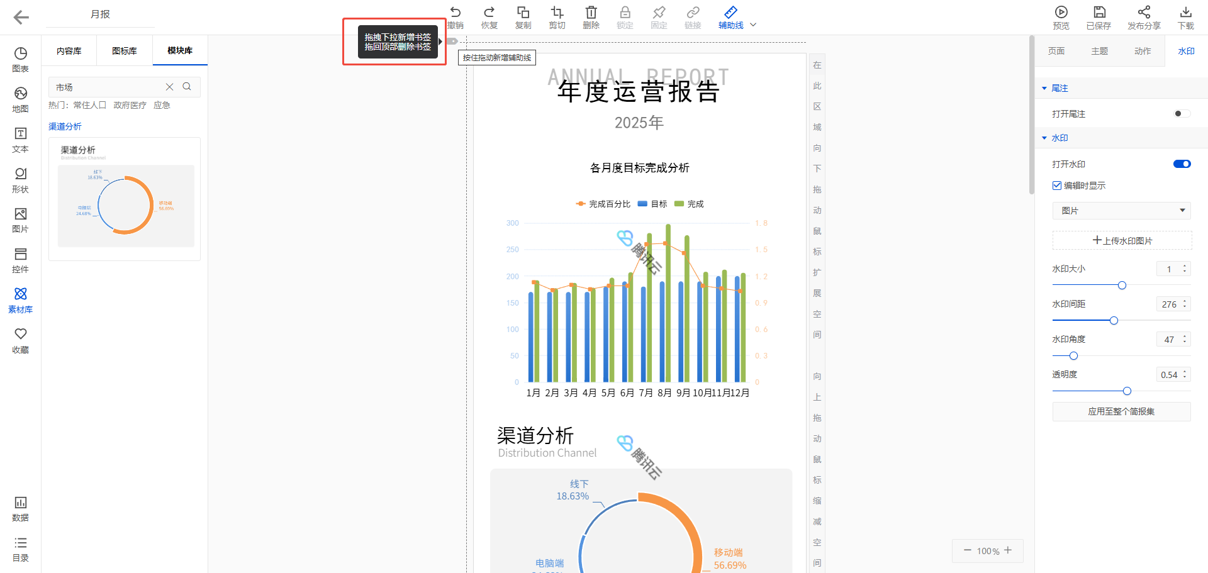The image size is (1208, 573).
Task: Open the Chart (图表) sidebar panel
Action: click(21, 60)
